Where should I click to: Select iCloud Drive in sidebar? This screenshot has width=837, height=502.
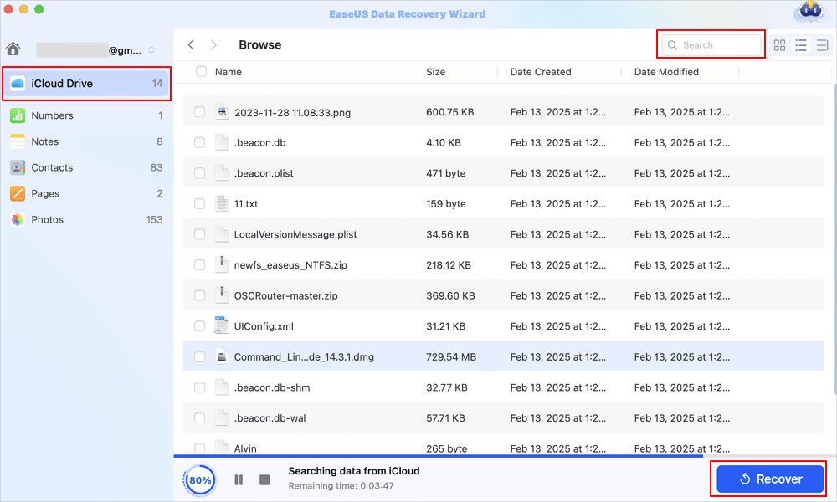click(86, 84)
